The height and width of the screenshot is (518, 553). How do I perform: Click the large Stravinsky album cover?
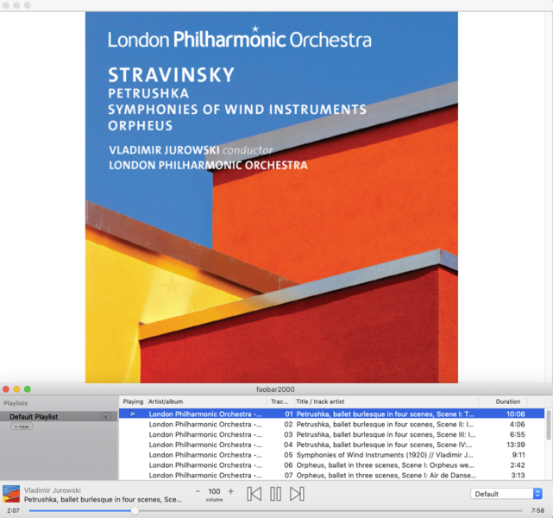(x=272, y=197)
